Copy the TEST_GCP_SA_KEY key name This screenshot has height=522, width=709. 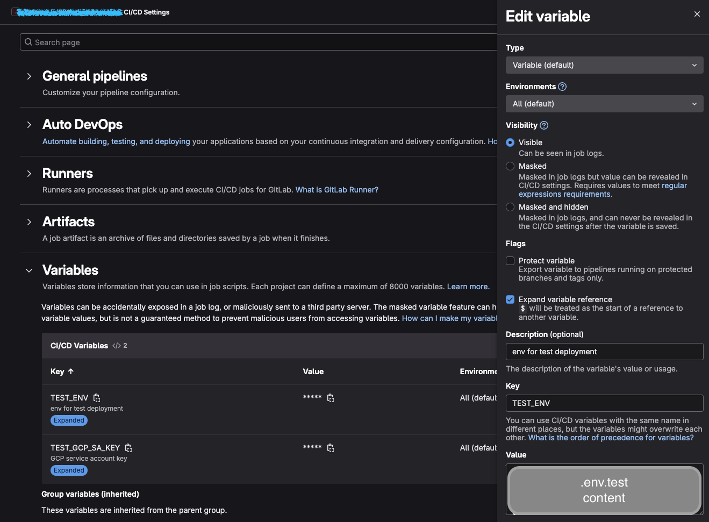pos(128,448)
